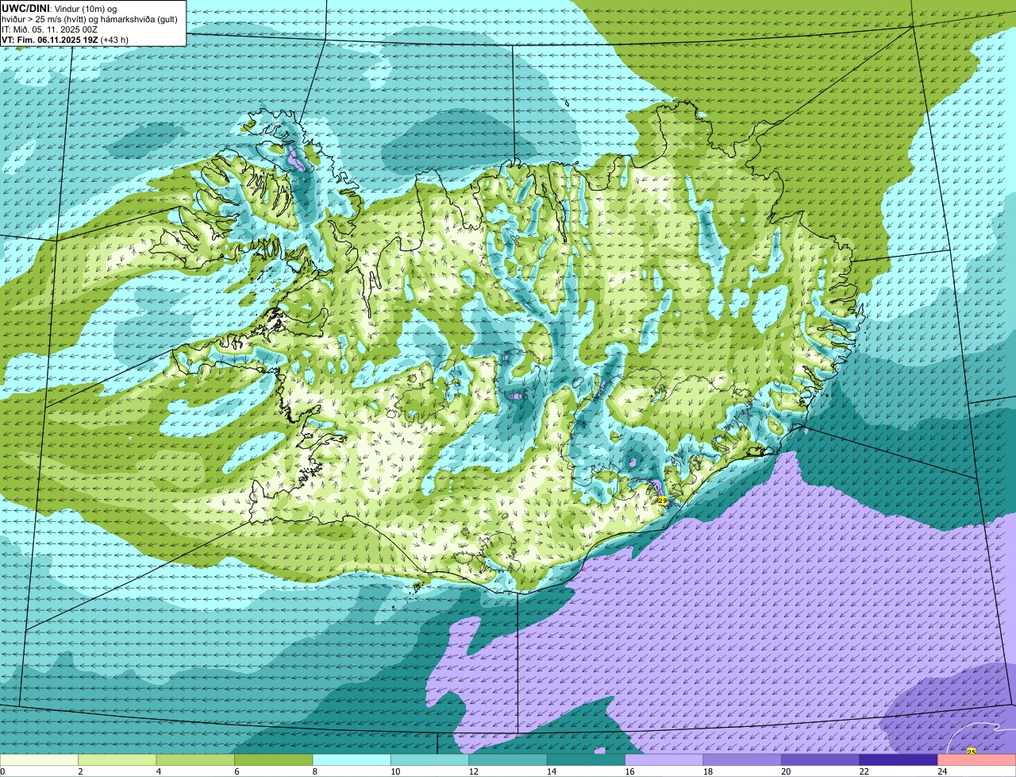
Task: Click the light green 2–4 m/s legend swatch
Action: pyautogui.click(x=117, y=760)
